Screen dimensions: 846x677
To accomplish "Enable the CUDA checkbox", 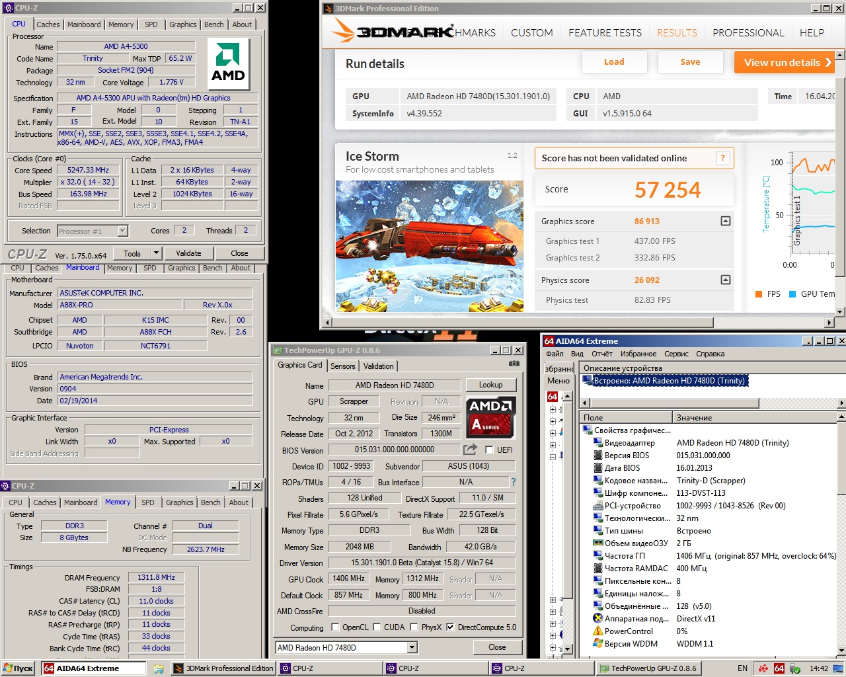I will (x=377, y=627).
